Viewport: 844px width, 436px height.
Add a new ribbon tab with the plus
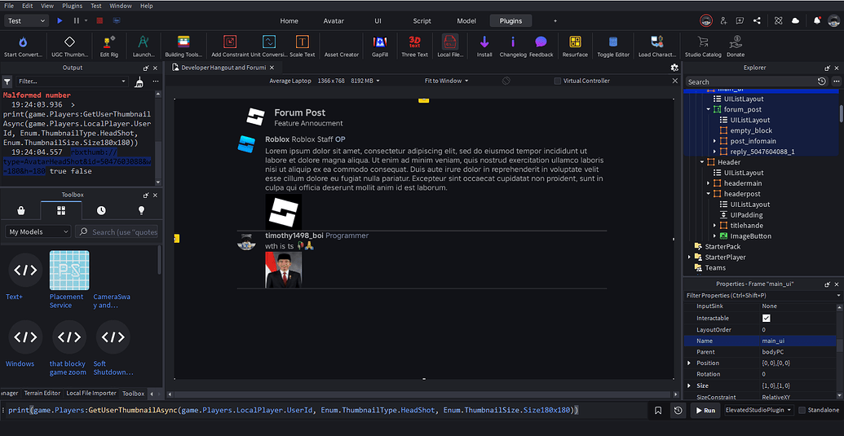tap(555, 21)
